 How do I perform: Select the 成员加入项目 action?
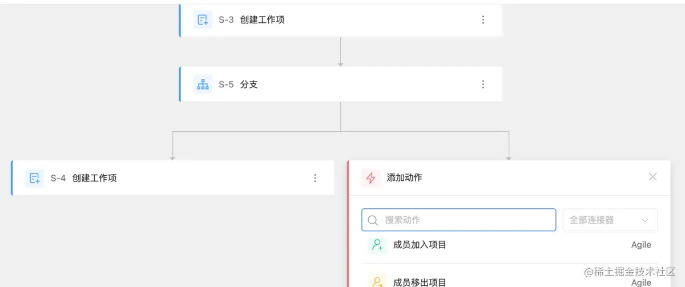coord(510,245)
